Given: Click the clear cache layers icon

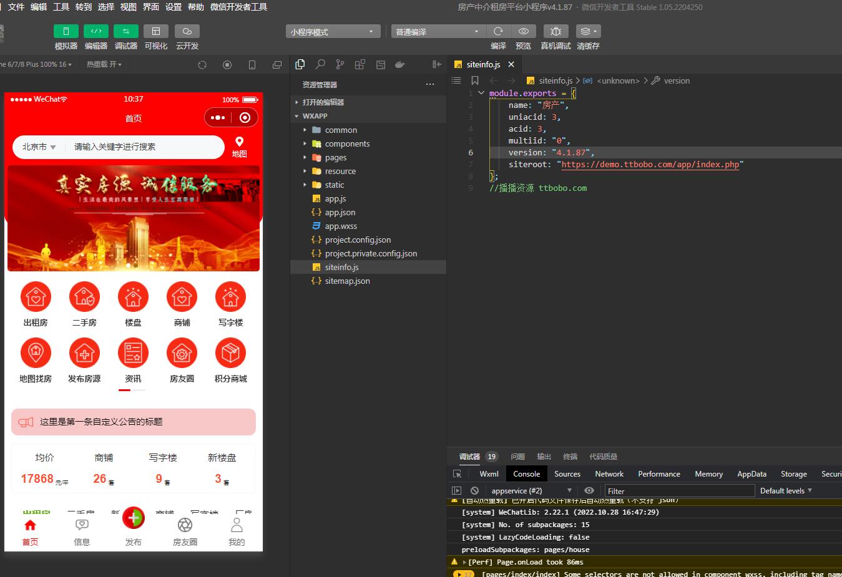Looking at the screenshot, I should pyautogui.click(x=587, y=31).
